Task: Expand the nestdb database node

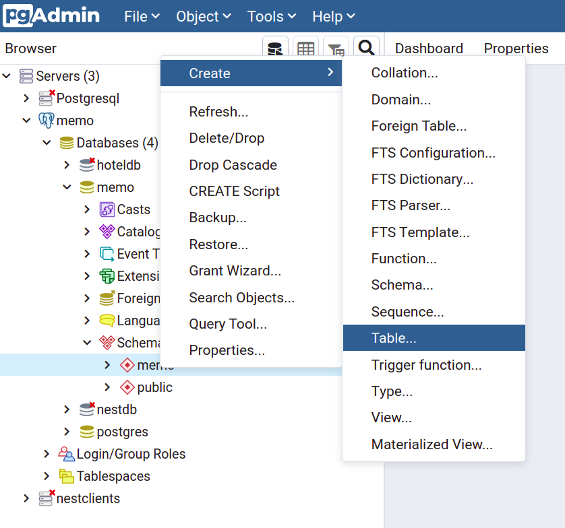Action: coord(67,409)
